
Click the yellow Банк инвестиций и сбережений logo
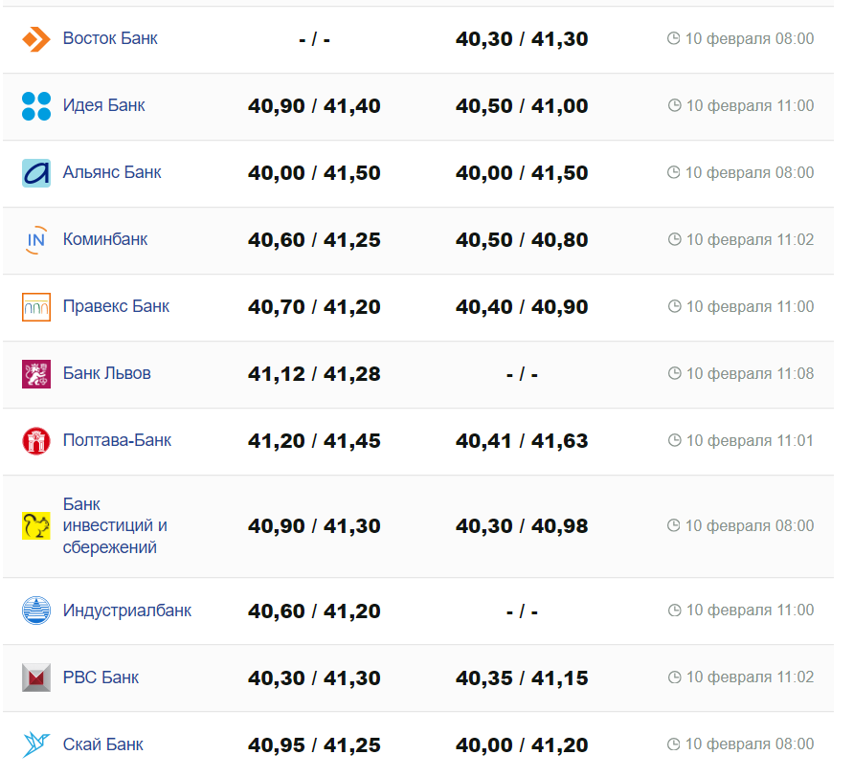35,526
